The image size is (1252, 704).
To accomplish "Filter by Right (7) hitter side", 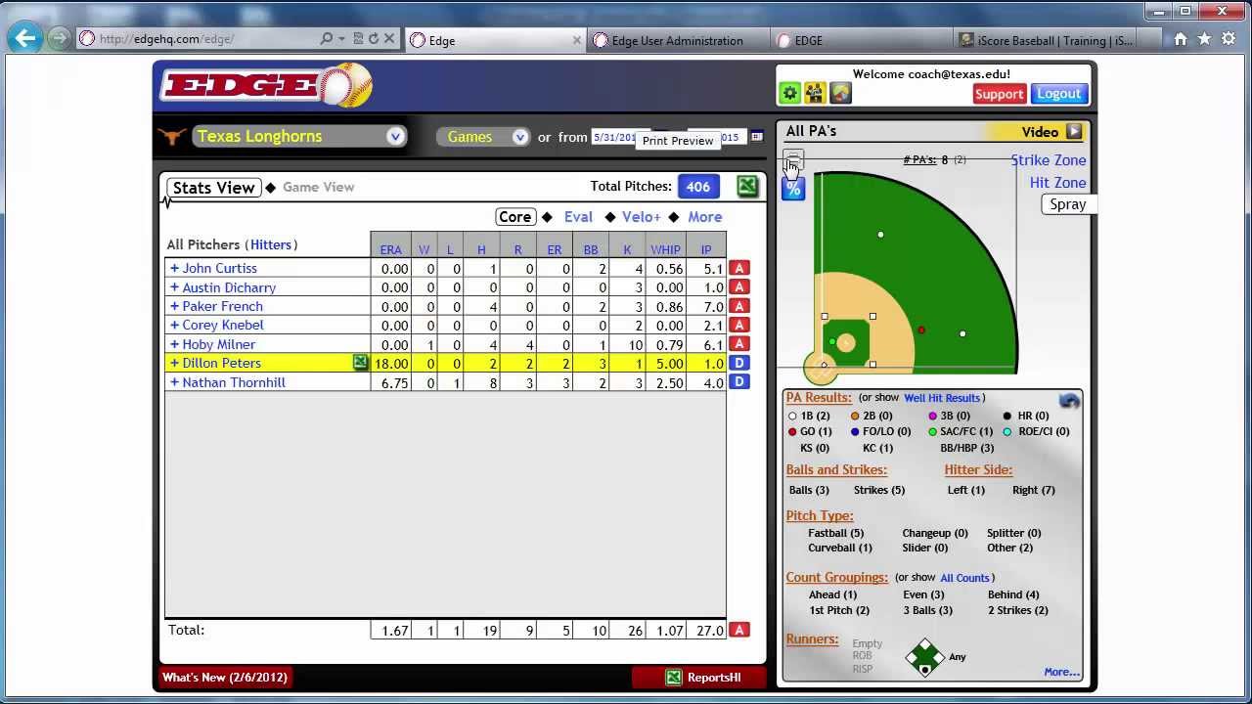I will click(x=1033, y=490).
